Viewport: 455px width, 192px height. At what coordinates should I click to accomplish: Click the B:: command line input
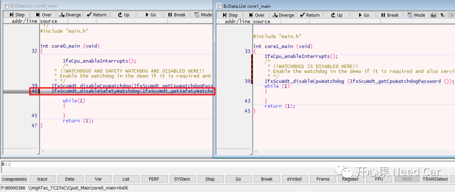pos(227,164)
